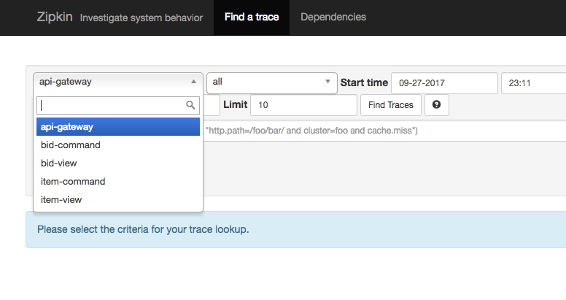The image size is (566, 300).
Task: Click the magnifier search icon
Action: point(191,105)
